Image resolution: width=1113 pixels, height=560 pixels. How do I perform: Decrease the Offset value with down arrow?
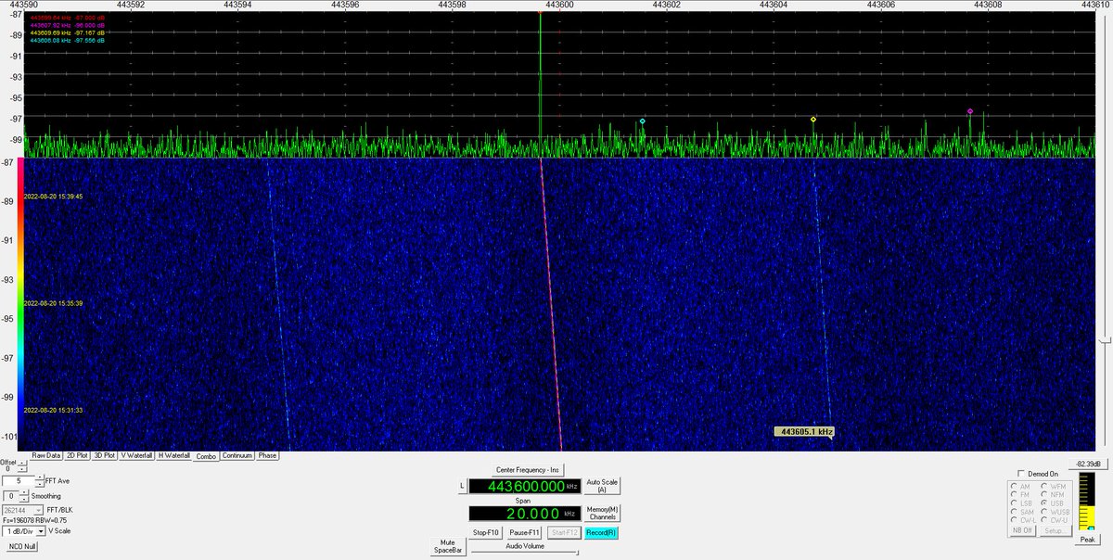[x=22, y=470]
